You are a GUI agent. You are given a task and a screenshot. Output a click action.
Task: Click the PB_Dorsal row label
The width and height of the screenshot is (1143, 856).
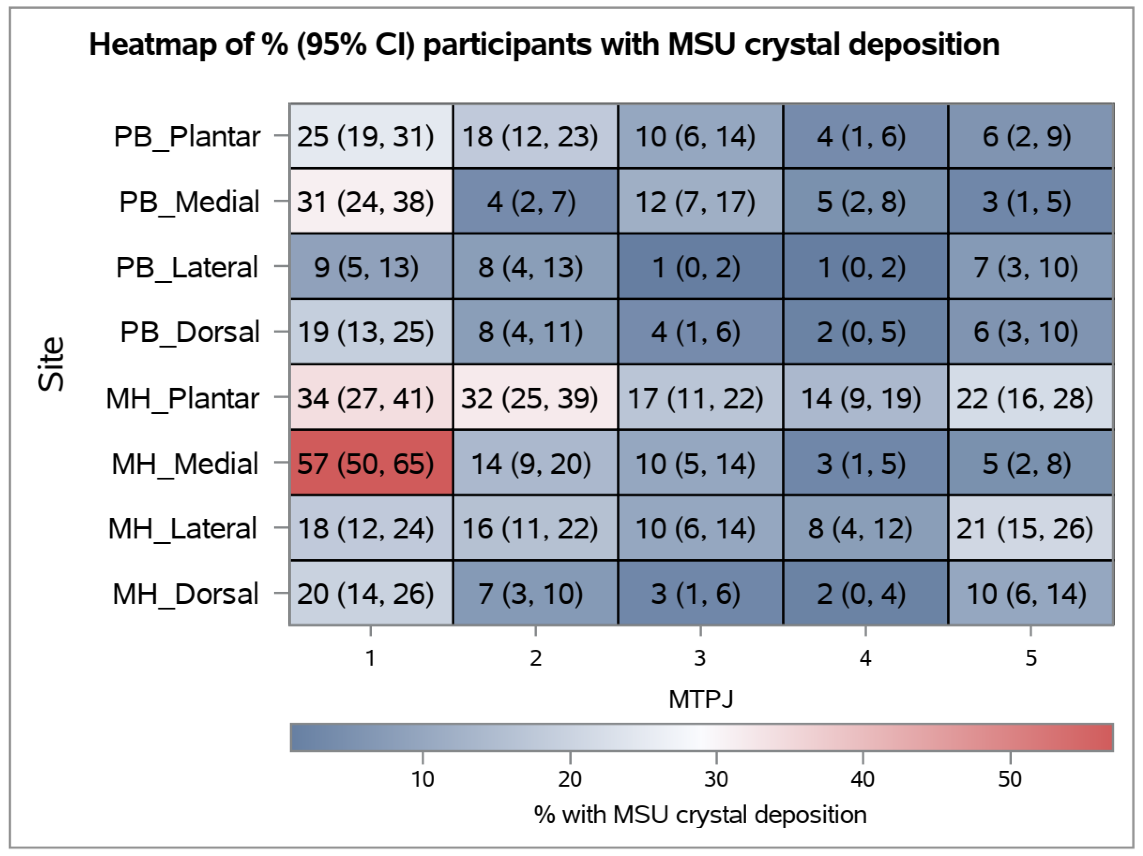(190, 332)
